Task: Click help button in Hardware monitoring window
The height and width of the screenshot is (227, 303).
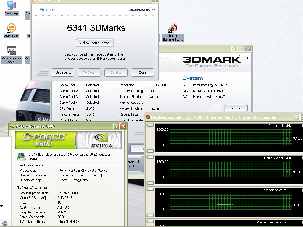Action: (296, 117)
